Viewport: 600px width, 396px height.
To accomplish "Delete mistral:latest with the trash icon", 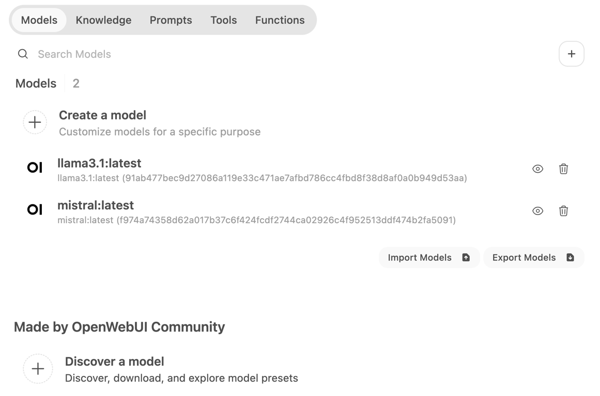I will tap(563, 211).
